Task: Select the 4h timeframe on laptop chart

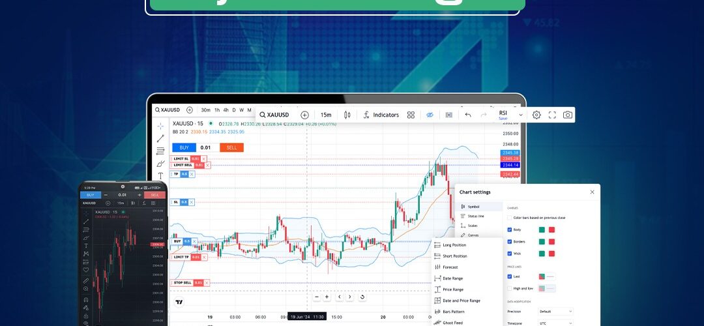Action: coord(226,110)
